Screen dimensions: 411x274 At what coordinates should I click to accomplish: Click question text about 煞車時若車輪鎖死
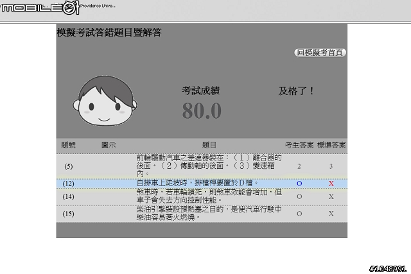pos(209,196)
